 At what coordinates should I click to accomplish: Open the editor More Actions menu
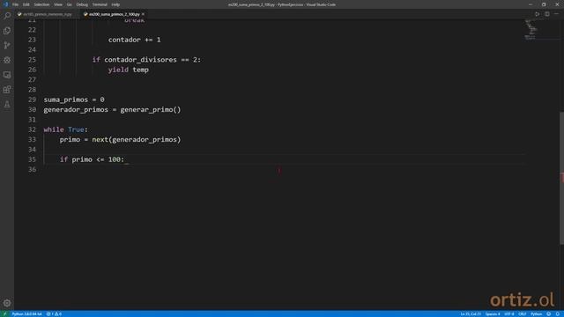tap(556, 14)
